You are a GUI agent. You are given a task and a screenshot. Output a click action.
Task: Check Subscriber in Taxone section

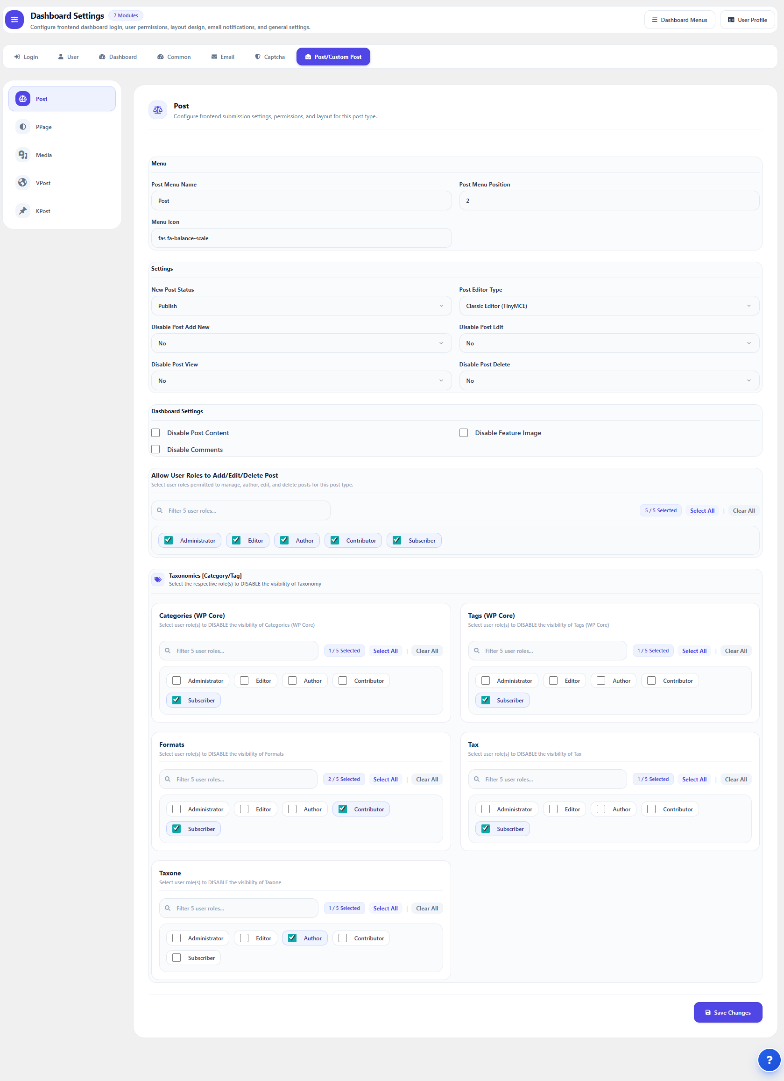(x=177, y=958)
